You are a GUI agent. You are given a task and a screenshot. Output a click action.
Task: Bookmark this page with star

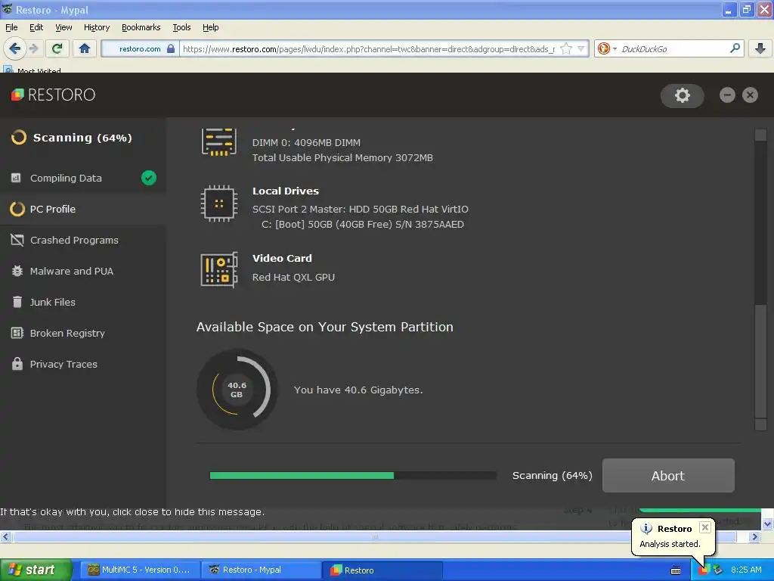click(566, 48)
